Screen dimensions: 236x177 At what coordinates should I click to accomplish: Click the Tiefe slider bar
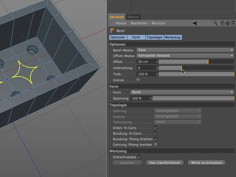coord(196,74)
